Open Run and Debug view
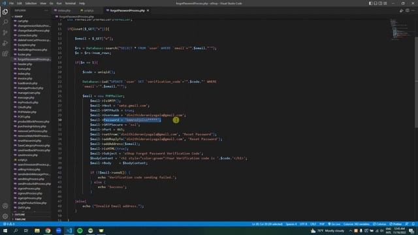418x235 pixels. pyautogui.click(x=5, y=43)
